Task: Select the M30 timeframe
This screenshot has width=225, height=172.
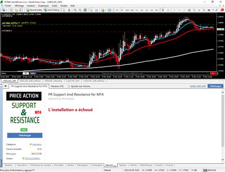Action: pos(132,10)
